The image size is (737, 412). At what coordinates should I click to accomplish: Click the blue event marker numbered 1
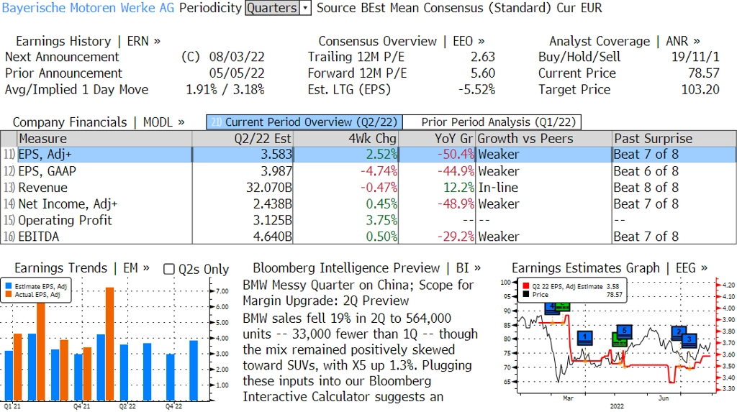tap(584, 337)
